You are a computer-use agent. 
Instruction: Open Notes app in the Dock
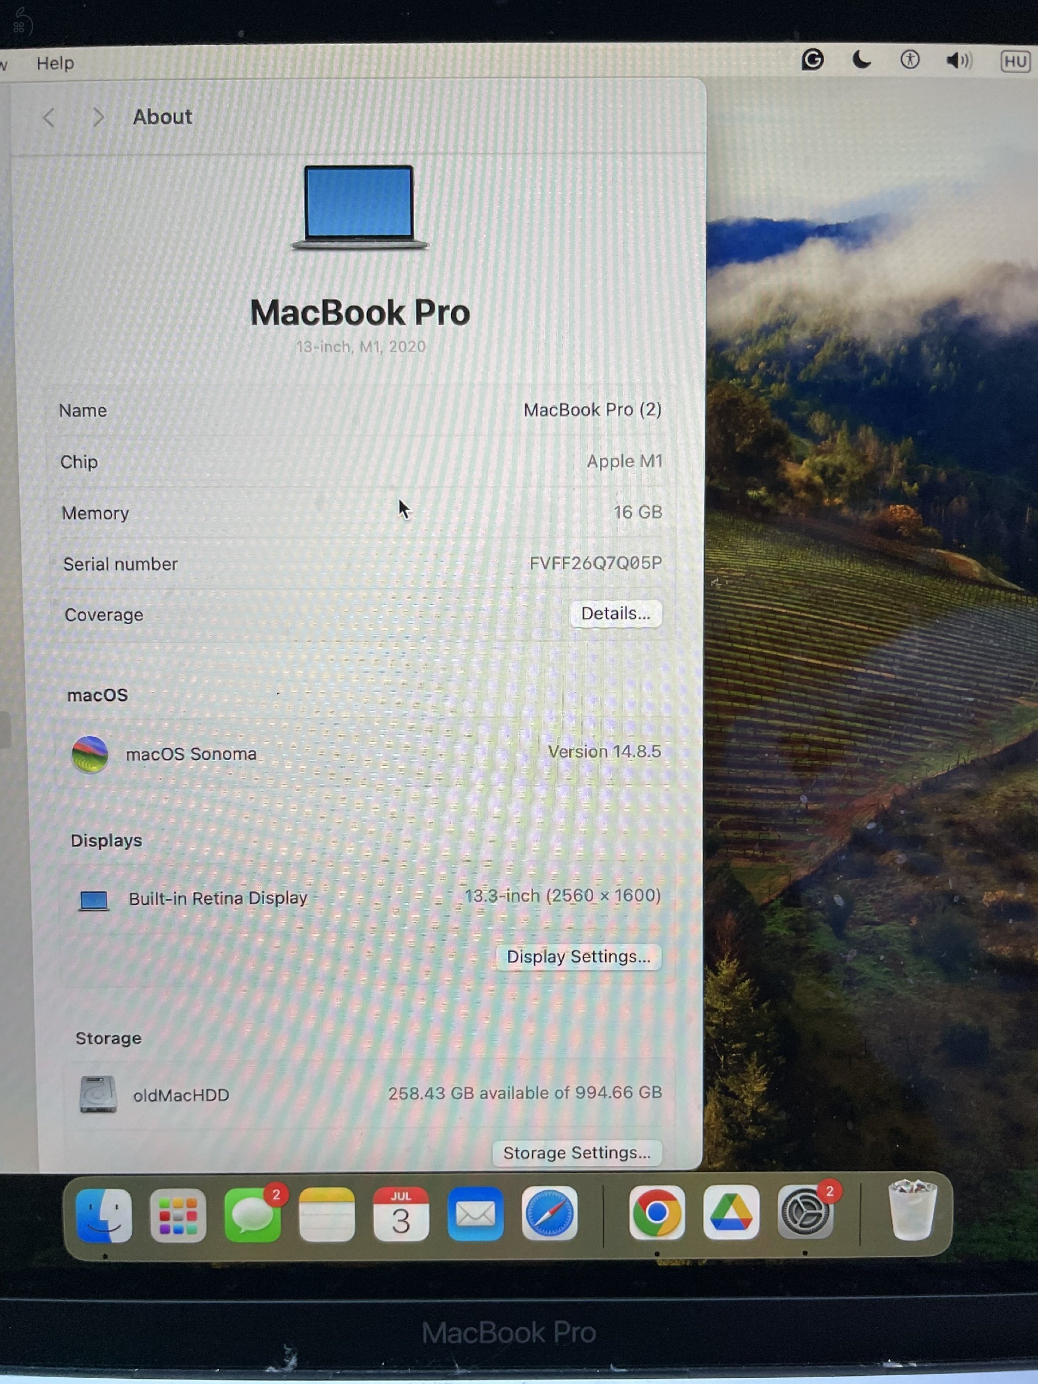327,1215
